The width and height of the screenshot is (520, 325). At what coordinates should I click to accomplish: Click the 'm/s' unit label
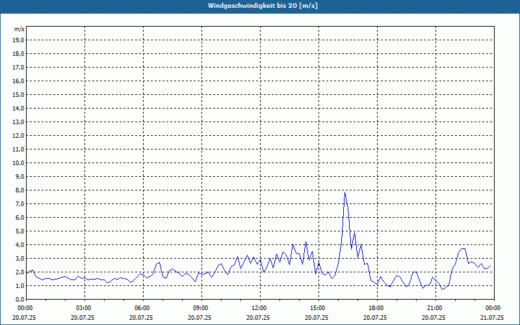(x=19, y=29)
